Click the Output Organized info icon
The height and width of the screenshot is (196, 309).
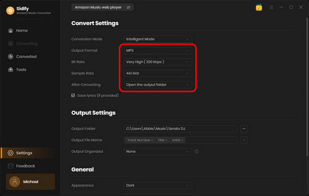pyautogui.click(x=197, y=151)
